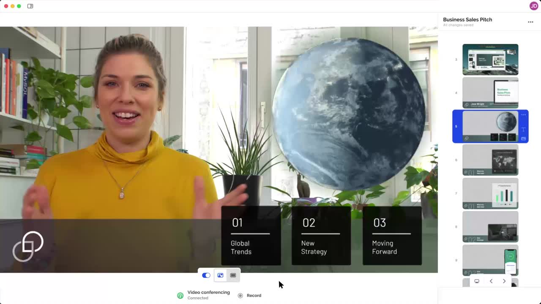Click the Business Sales Pitch title
The height and width of the screenshot is (304, 541).
467,19
